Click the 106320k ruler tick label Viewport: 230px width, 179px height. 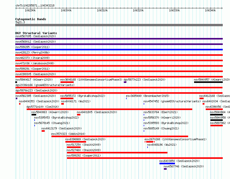138,10
